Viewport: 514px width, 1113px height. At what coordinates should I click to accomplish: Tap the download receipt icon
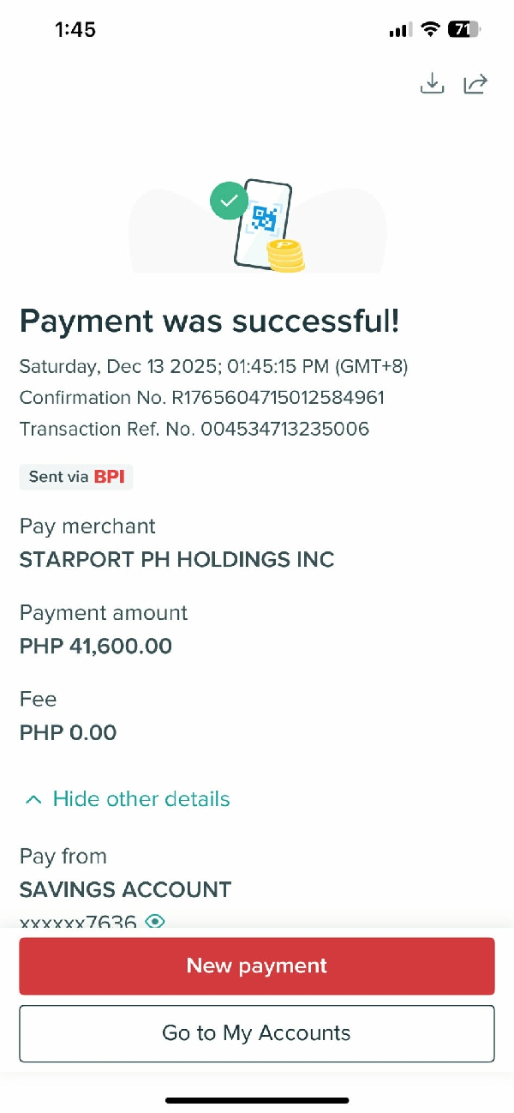tap(433, 83)
